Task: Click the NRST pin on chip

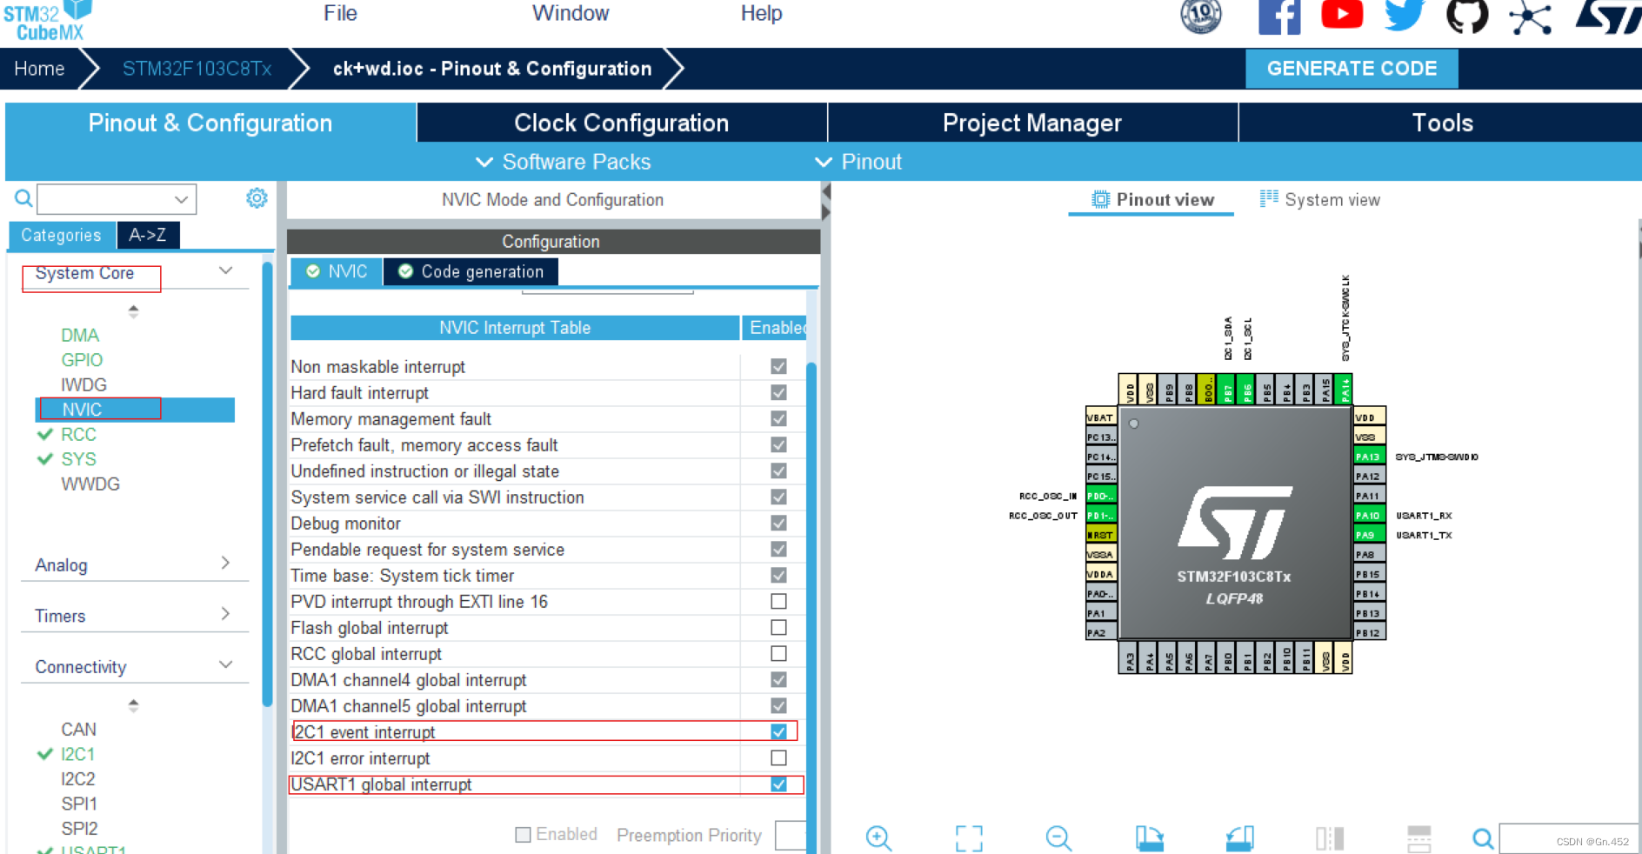Action: (1101, 535)
